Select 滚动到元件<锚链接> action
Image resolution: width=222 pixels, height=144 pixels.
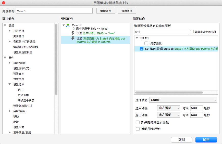pyautogui.click(x=26, y=47)
